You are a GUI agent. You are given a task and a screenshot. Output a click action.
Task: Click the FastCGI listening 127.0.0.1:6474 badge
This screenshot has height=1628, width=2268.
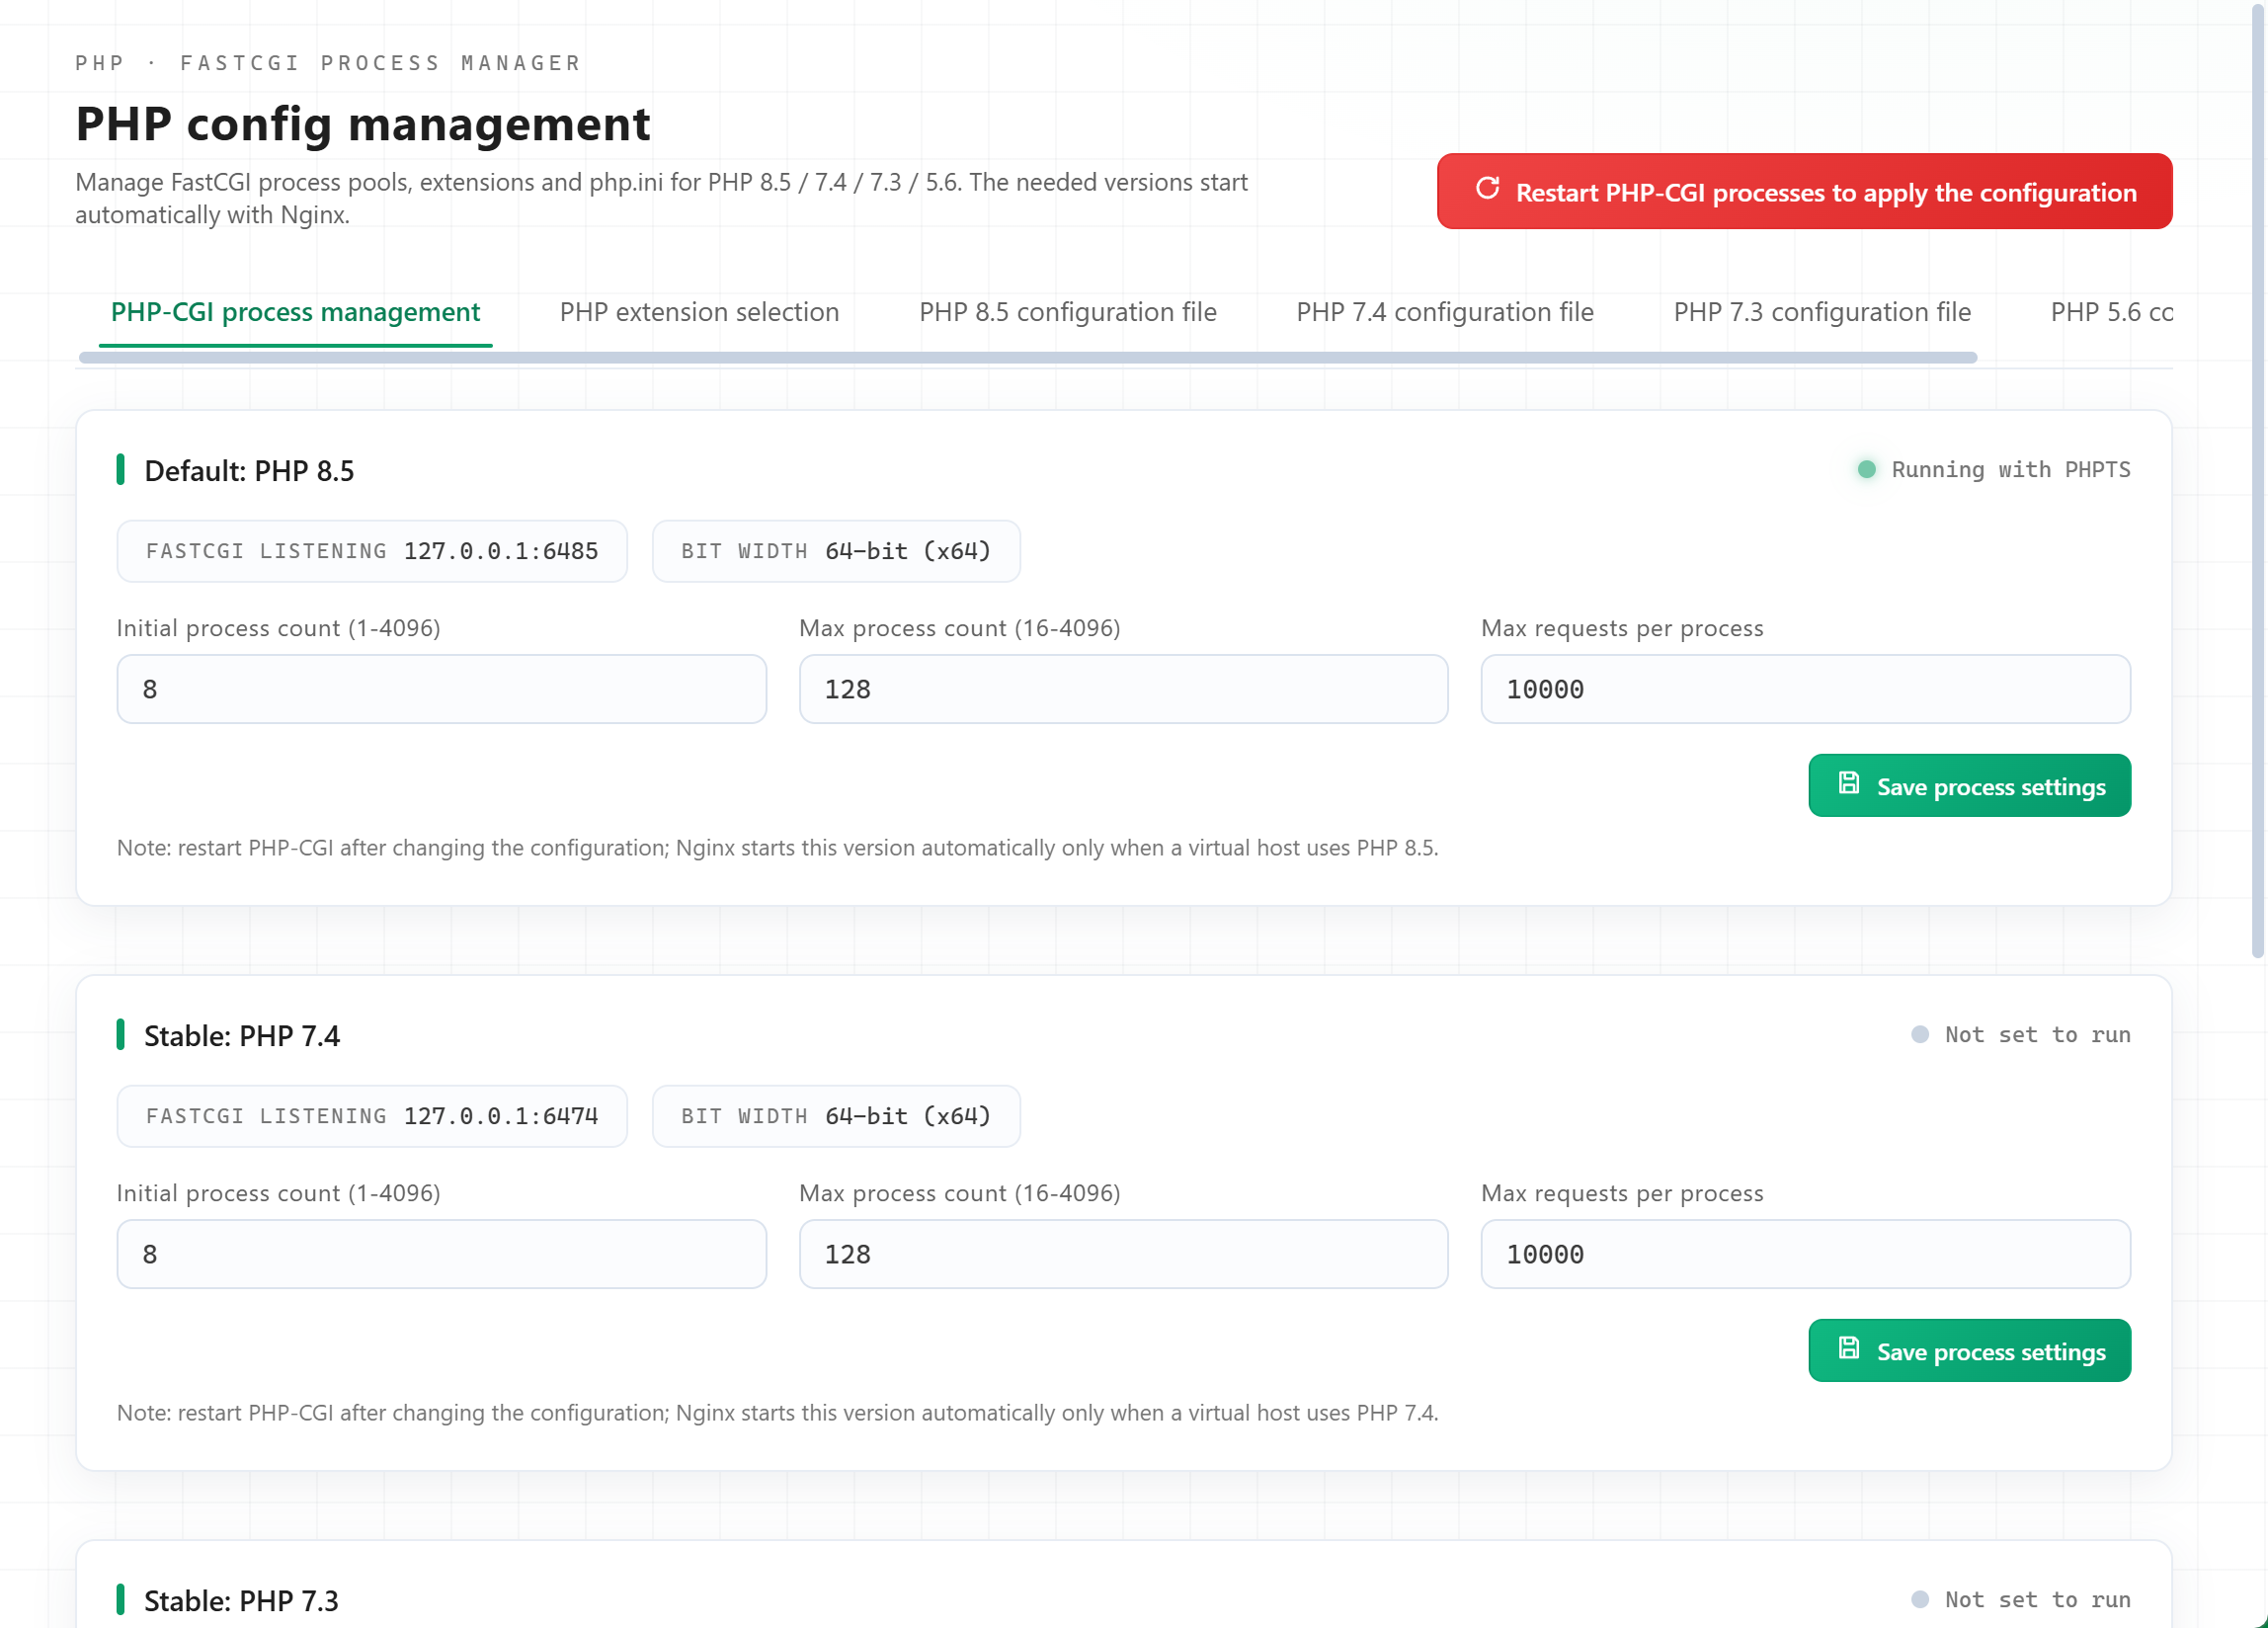[x=372, y=1116]
